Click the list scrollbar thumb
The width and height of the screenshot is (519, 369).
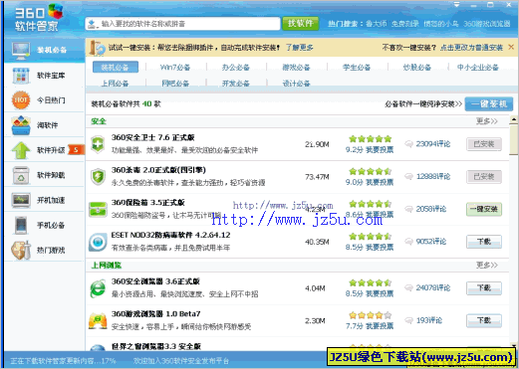point(514,140)
